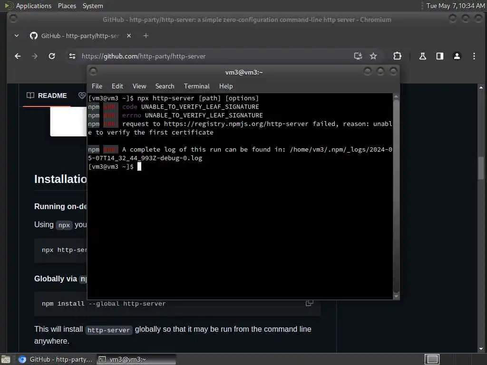Click the npx inline code label
The width and height of the screenshot is (487, 365).
tap(64, 225)
